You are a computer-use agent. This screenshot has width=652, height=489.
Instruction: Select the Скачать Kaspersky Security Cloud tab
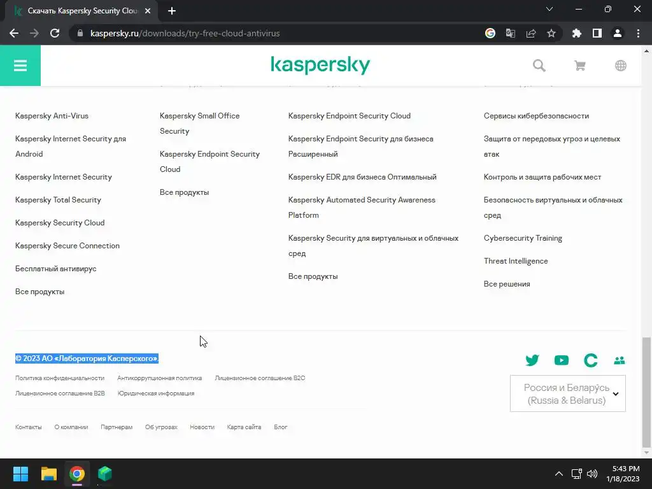tap(81, 11)
